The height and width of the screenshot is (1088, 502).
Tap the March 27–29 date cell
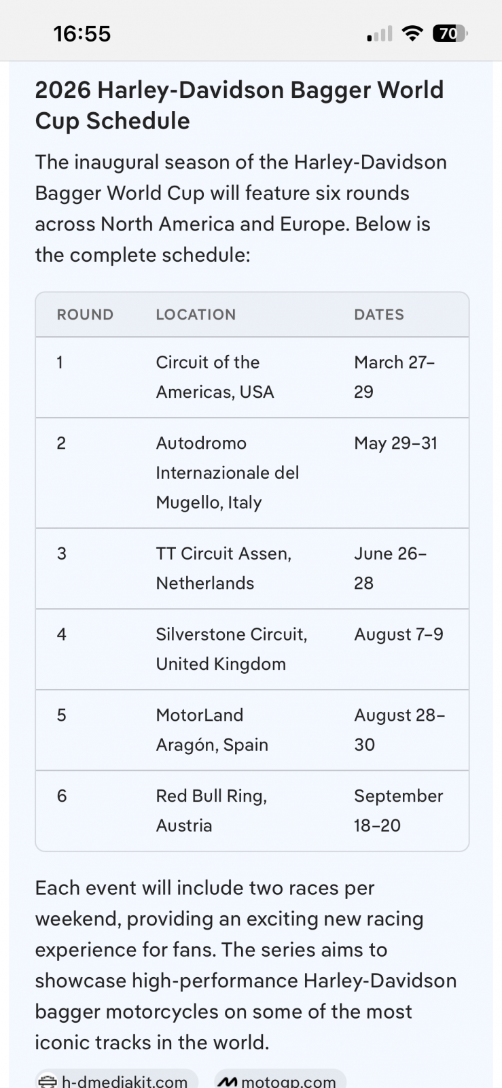(394, 377)
